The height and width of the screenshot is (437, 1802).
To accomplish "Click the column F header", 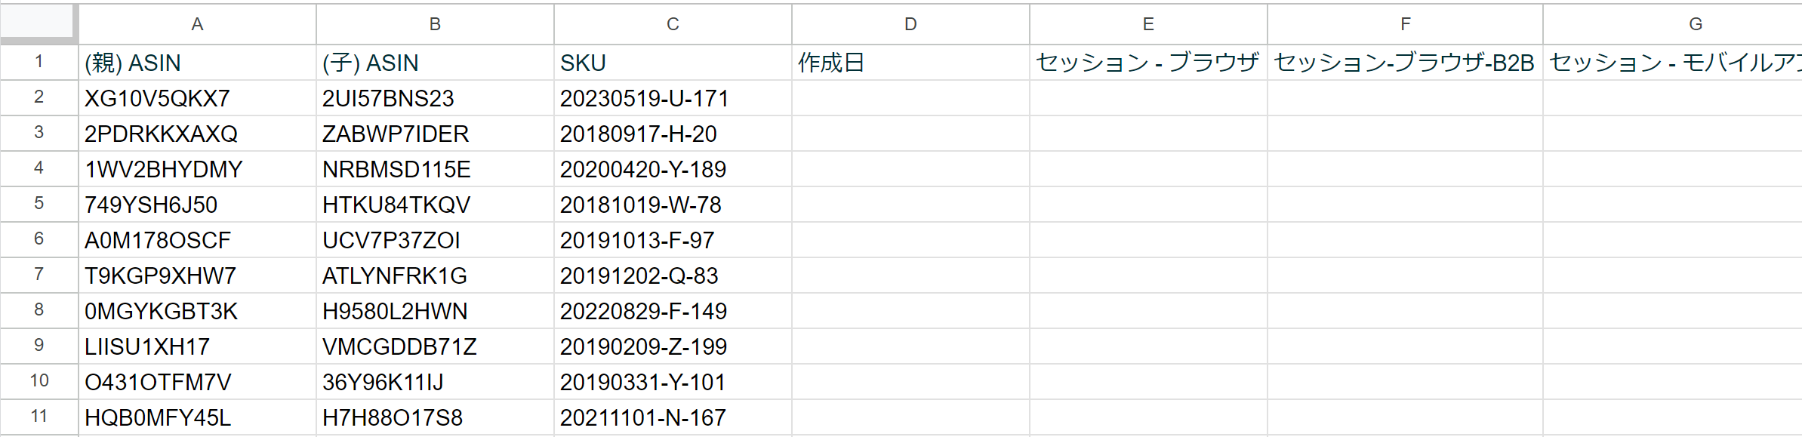I will [x=1405, y=24].
